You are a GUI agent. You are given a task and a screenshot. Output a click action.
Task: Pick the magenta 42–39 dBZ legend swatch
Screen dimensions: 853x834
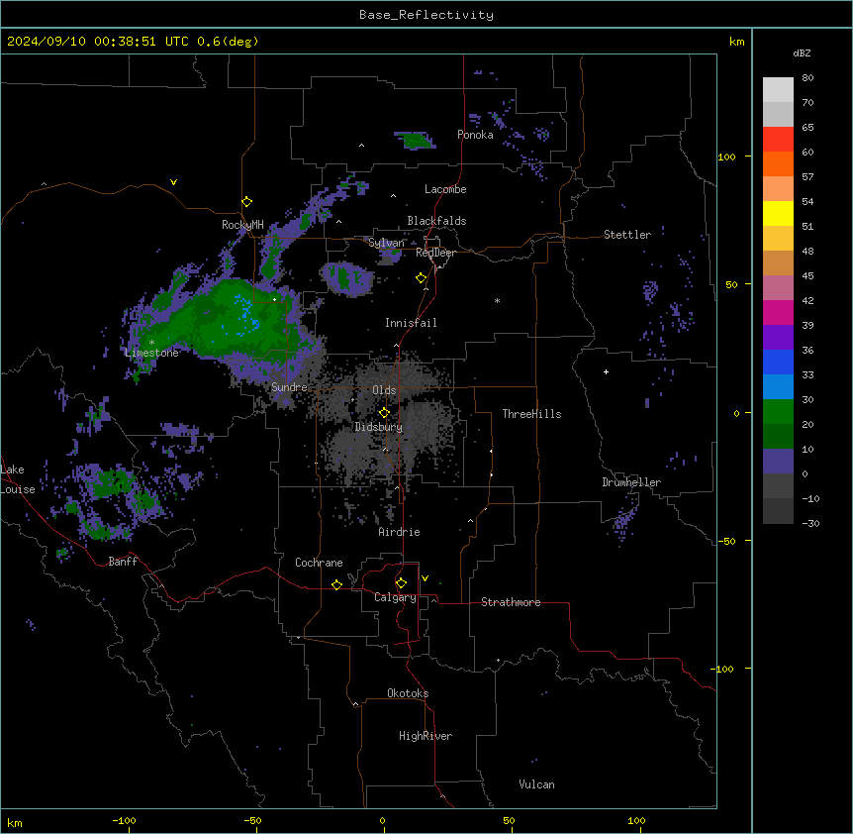click(x=778, y=312)
